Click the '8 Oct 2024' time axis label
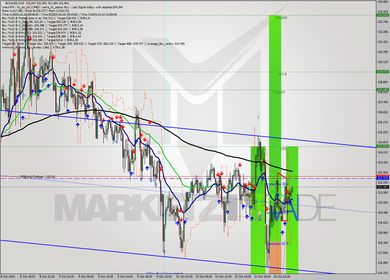Viewport: 390px width, 280px height. point(8,277)
